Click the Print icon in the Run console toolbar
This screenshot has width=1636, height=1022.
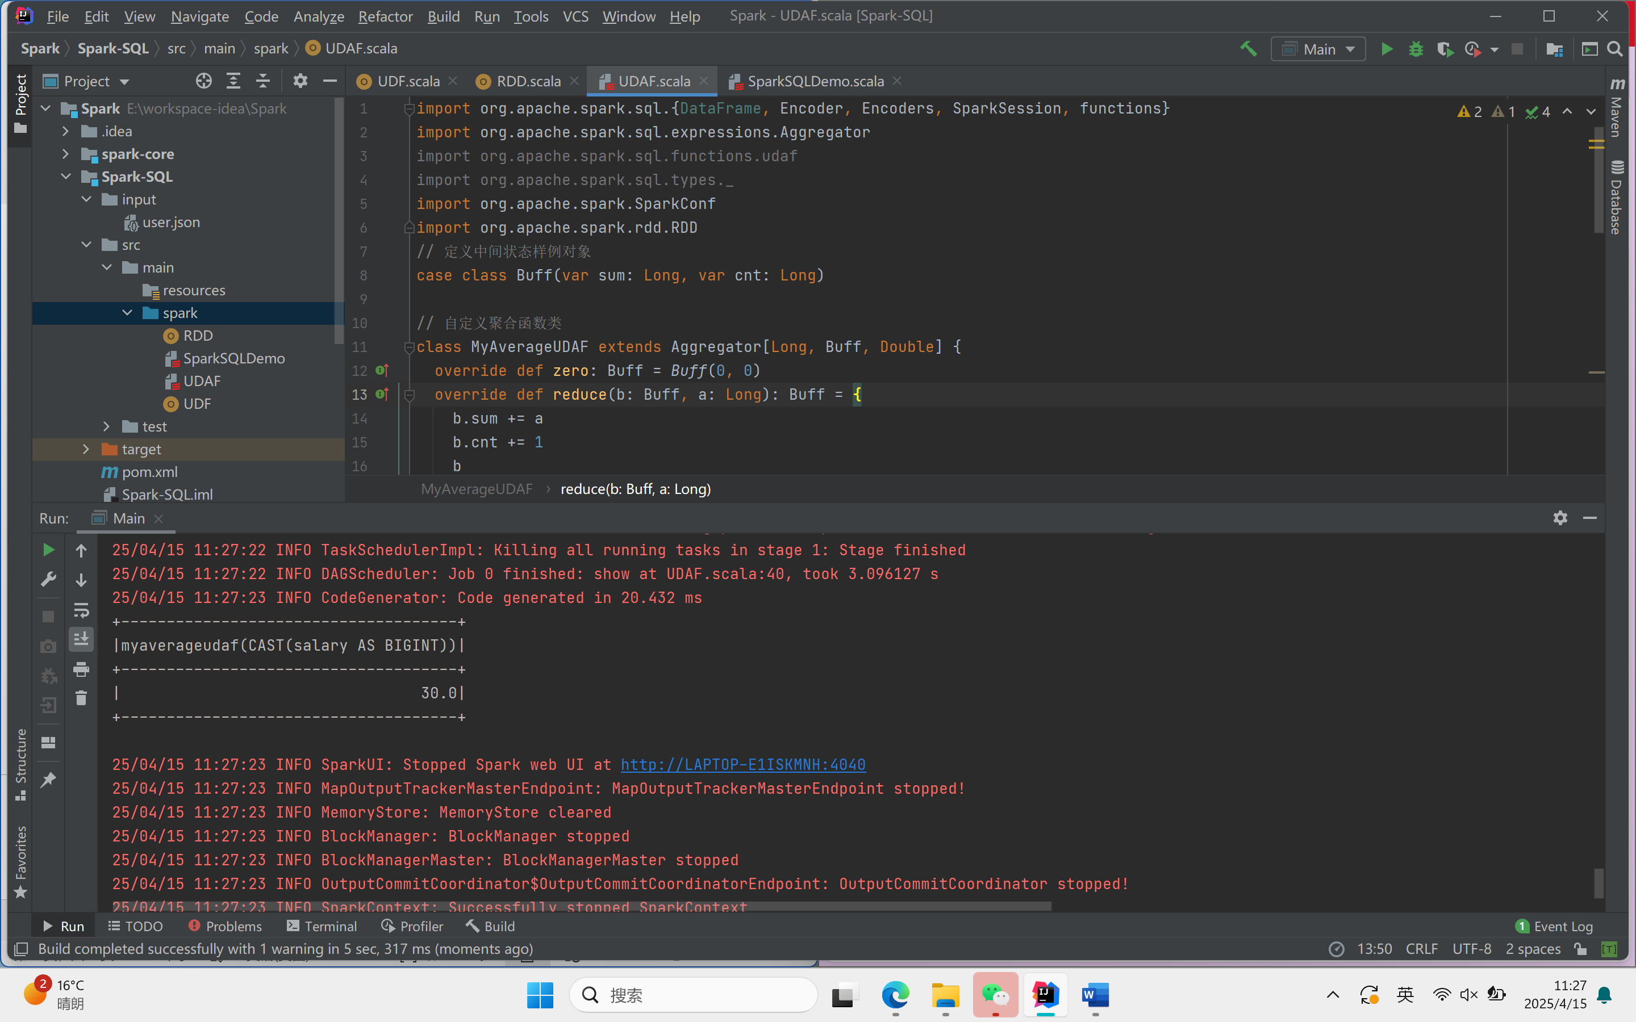(x=81, y=669)
